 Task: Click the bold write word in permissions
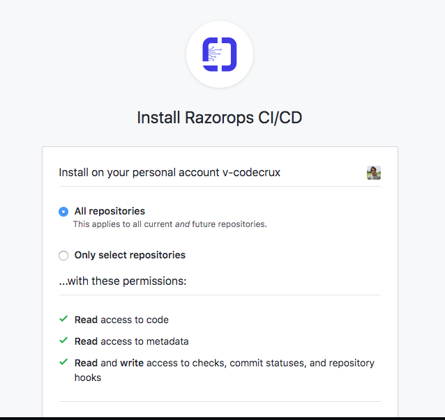tap(132, 363)
